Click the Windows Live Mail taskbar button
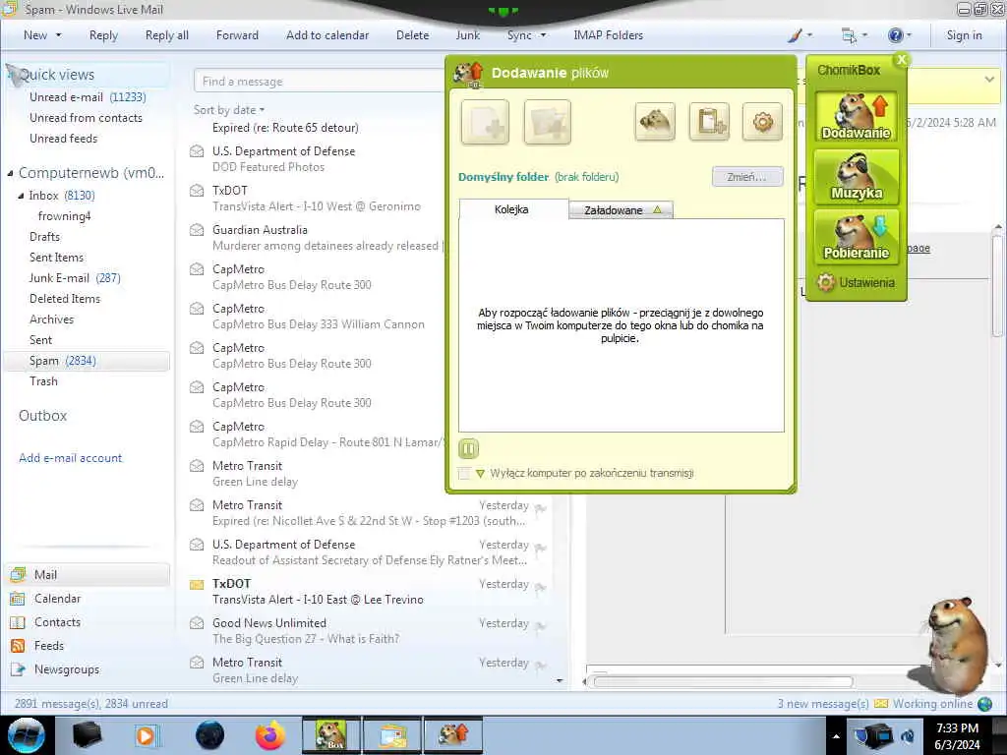The width and height of the screenshot is (1007, 755). click(392, 735)
